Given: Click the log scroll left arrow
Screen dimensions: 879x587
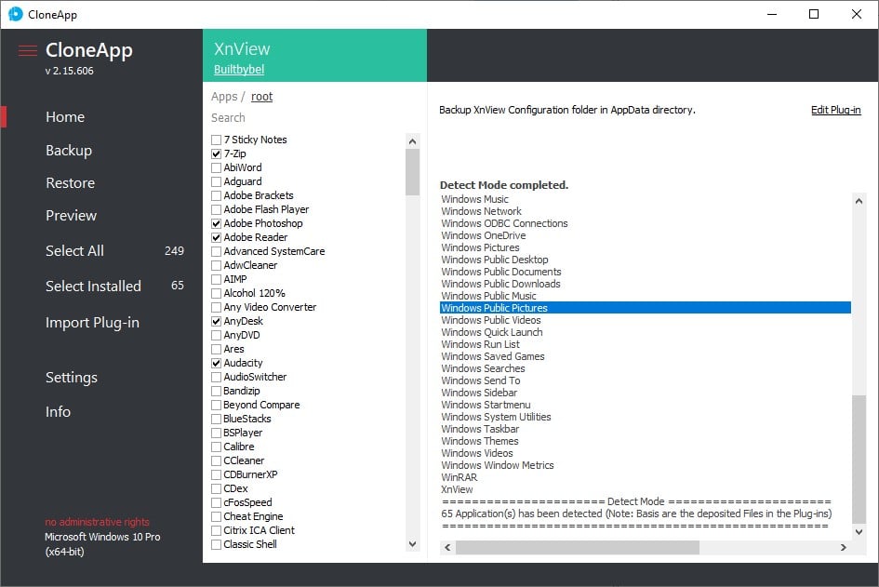Looking at the screenshot, I should pos(447,548).
